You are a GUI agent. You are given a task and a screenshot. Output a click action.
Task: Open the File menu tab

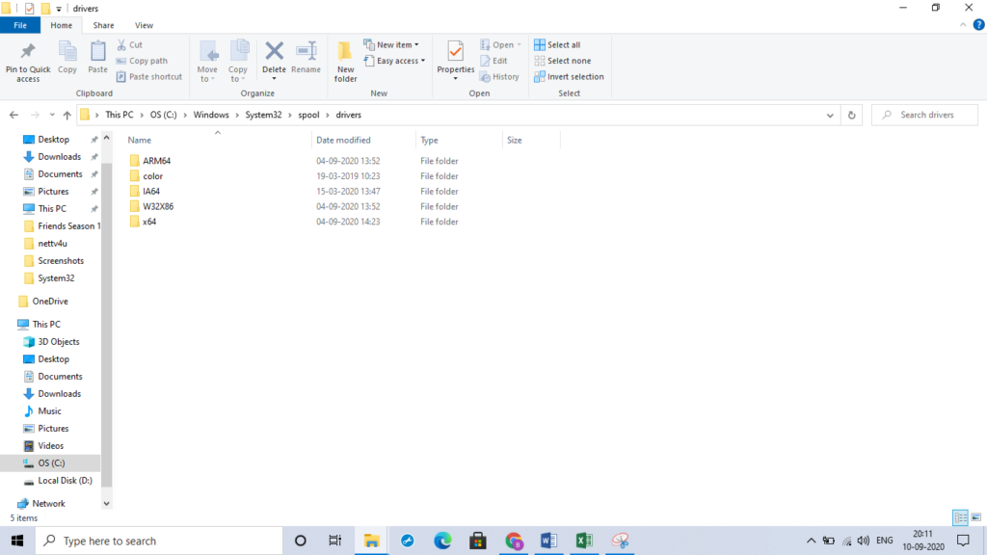pos(20,25)
